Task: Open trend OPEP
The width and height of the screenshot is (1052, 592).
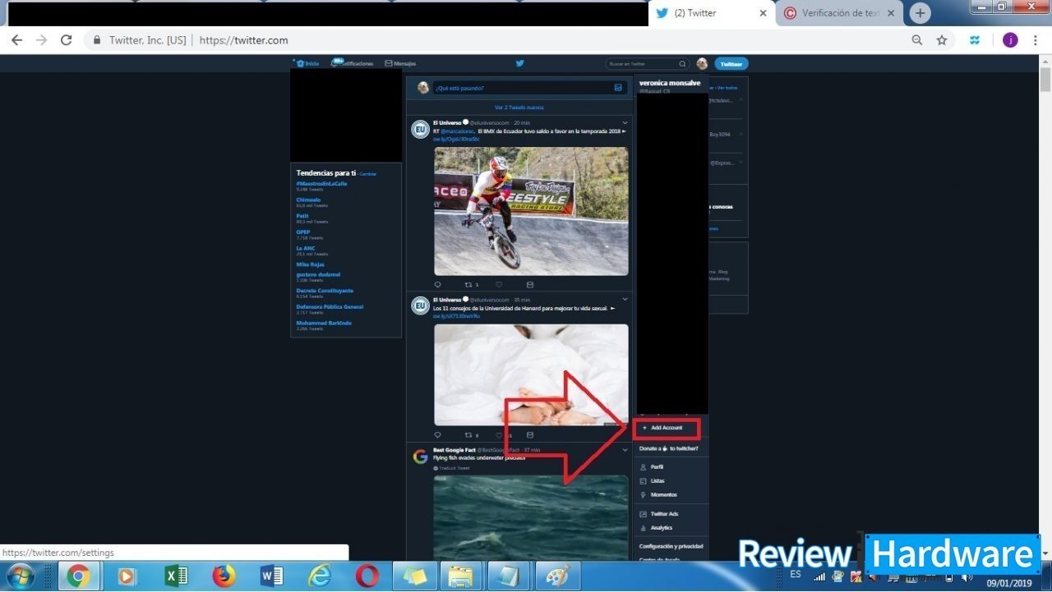Action: click(x=303, y=232)
